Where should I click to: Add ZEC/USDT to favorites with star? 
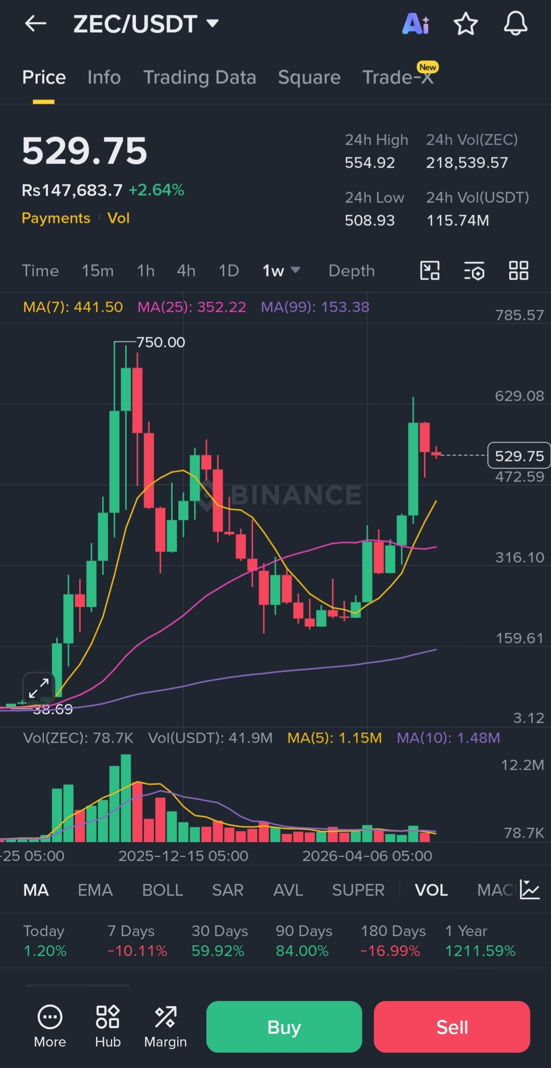[466, 24]
